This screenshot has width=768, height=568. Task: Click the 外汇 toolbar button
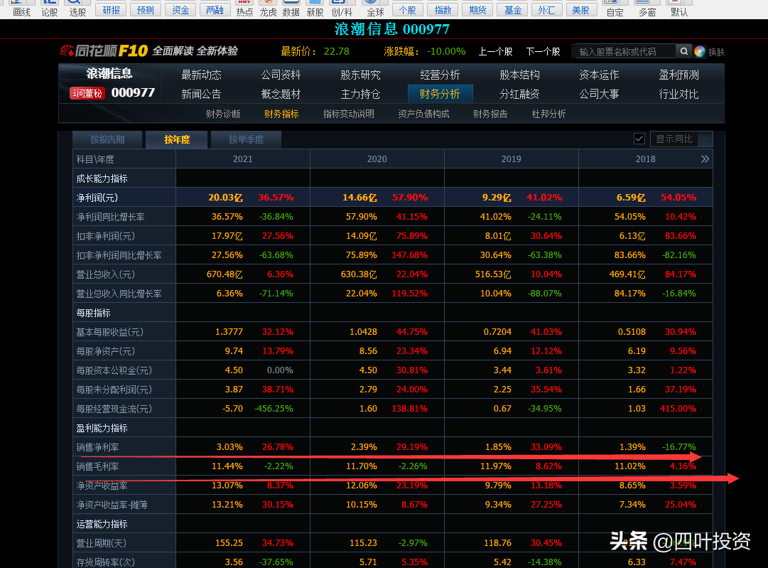[x=546, y=10]
